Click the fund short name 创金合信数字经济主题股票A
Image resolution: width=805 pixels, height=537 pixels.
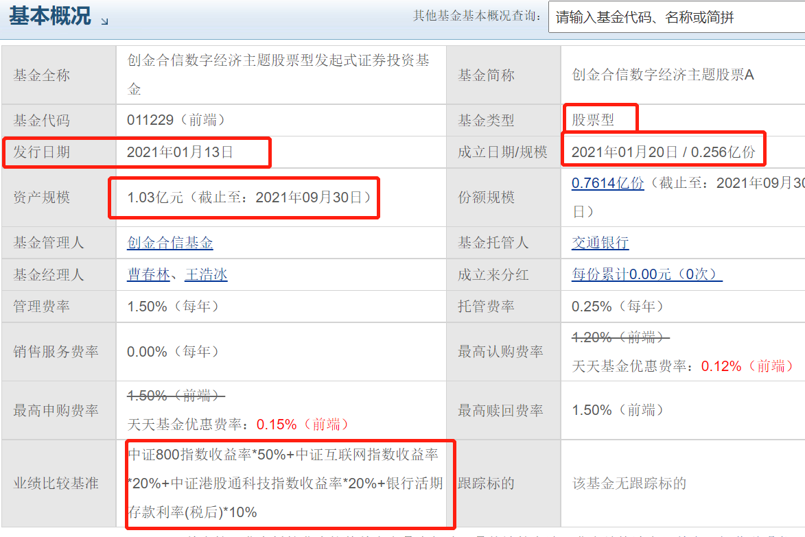[663, 75]
